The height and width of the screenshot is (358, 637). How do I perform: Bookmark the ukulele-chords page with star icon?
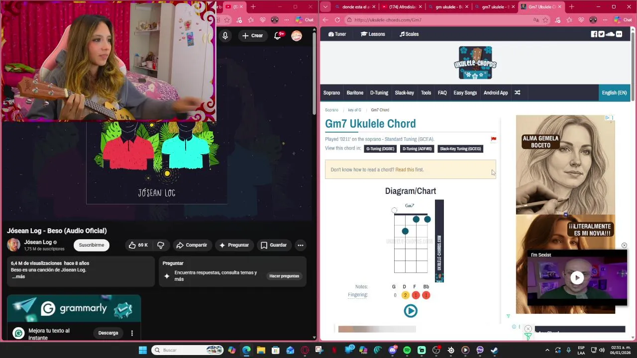point(545,20)
